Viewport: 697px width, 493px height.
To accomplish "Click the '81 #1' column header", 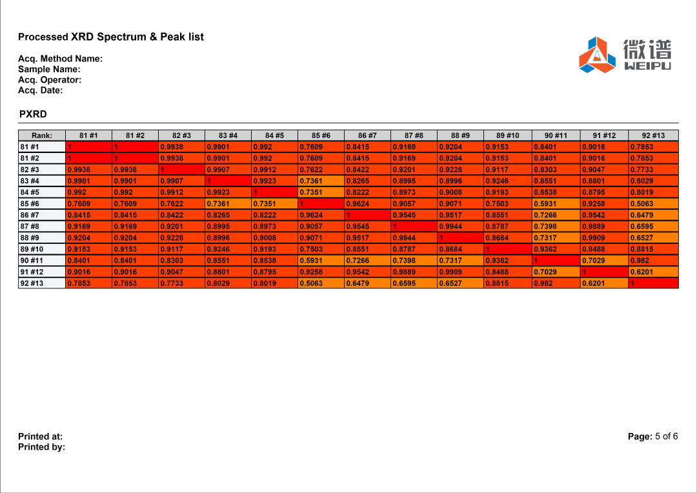I will click(88, 136).
